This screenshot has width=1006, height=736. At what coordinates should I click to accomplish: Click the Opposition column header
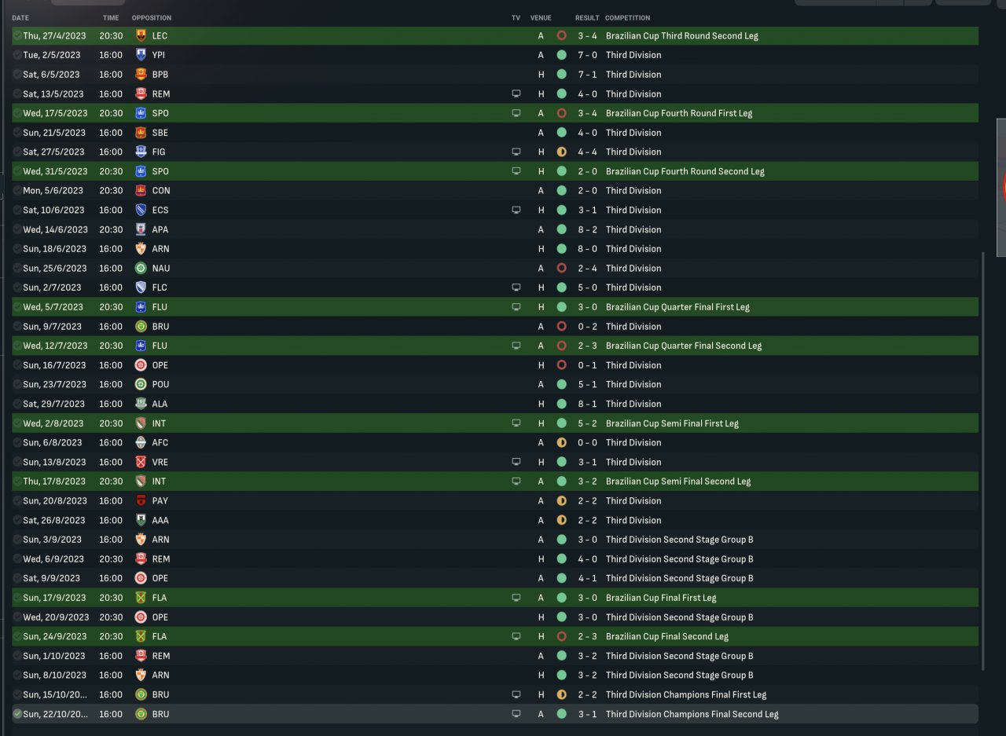pos(151,17)
